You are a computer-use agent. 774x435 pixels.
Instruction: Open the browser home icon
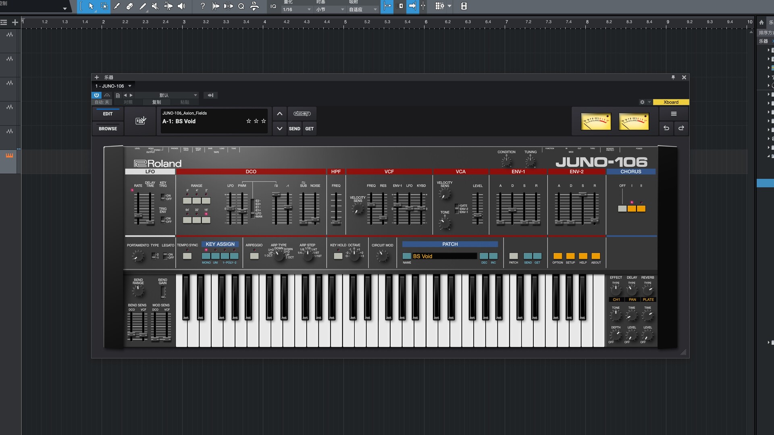tap(762, 23)
